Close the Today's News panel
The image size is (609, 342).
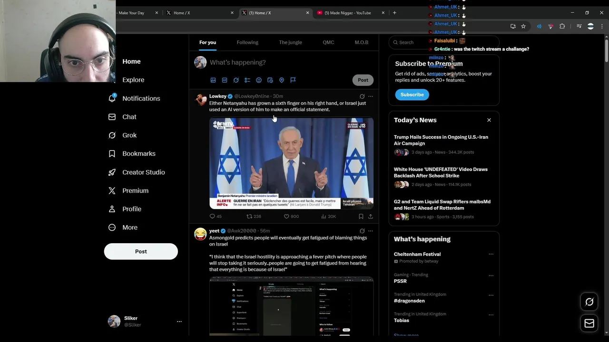click(x=489, y=120)
